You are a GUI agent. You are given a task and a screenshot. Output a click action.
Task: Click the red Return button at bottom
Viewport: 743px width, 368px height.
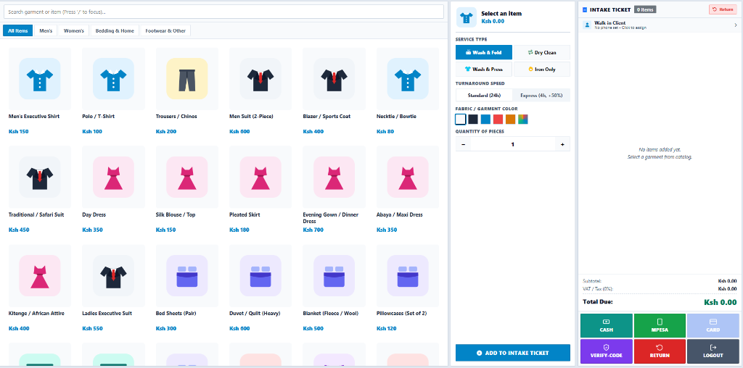[x=660, y=351]
